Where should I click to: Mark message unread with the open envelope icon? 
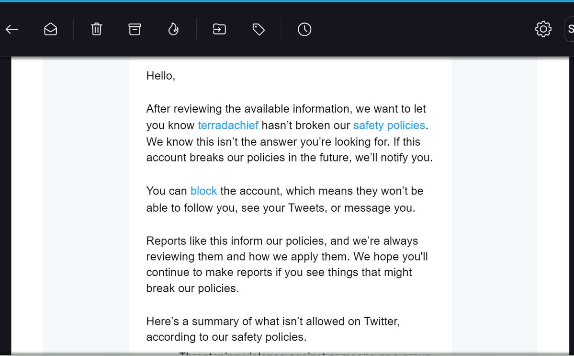tap(50, 30)
